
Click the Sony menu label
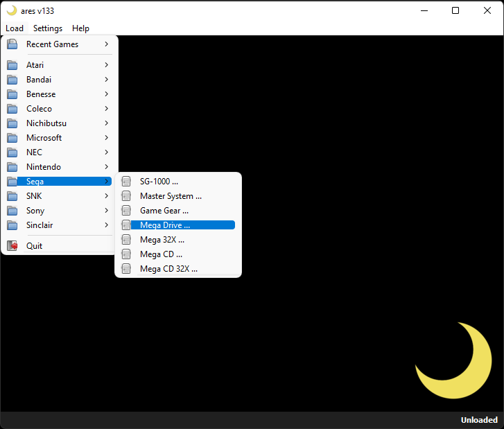pos(35,211)
